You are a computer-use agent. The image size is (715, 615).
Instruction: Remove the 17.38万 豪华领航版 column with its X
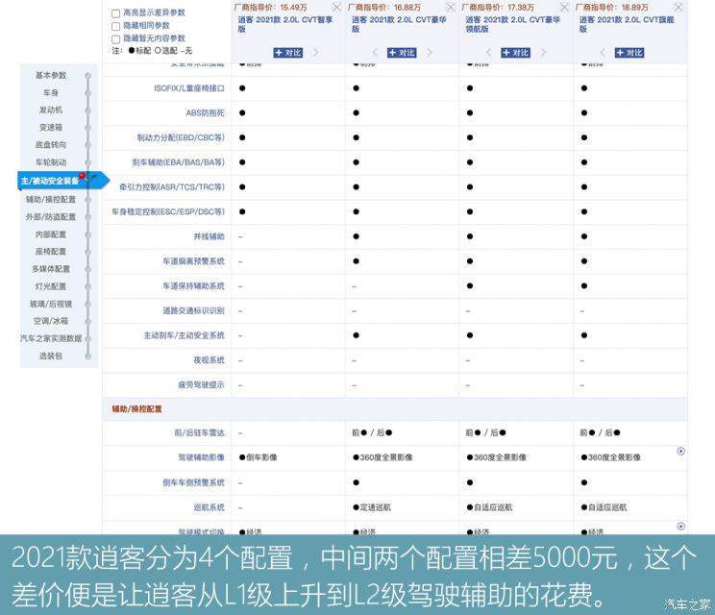(x=564, y=8)
